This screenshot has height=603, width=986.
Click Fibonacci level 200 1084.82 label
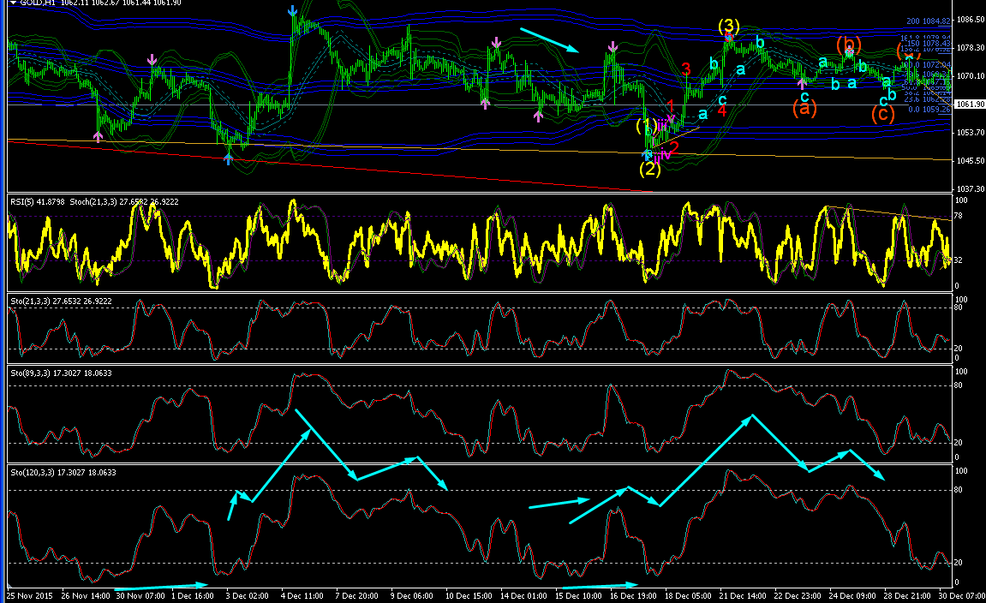(x=928, y=21)
